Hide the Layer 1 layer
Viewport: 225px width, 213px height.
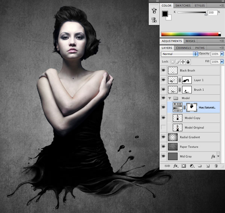pos(163,80)
